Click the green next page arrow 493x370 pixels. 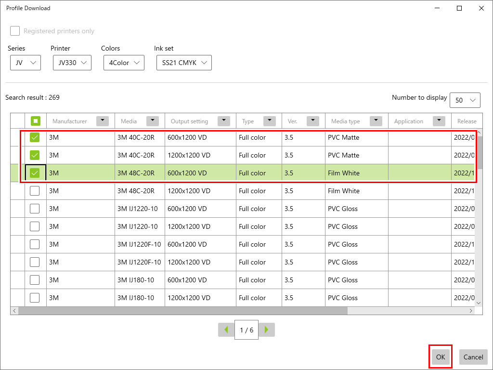tap(267, 330)
